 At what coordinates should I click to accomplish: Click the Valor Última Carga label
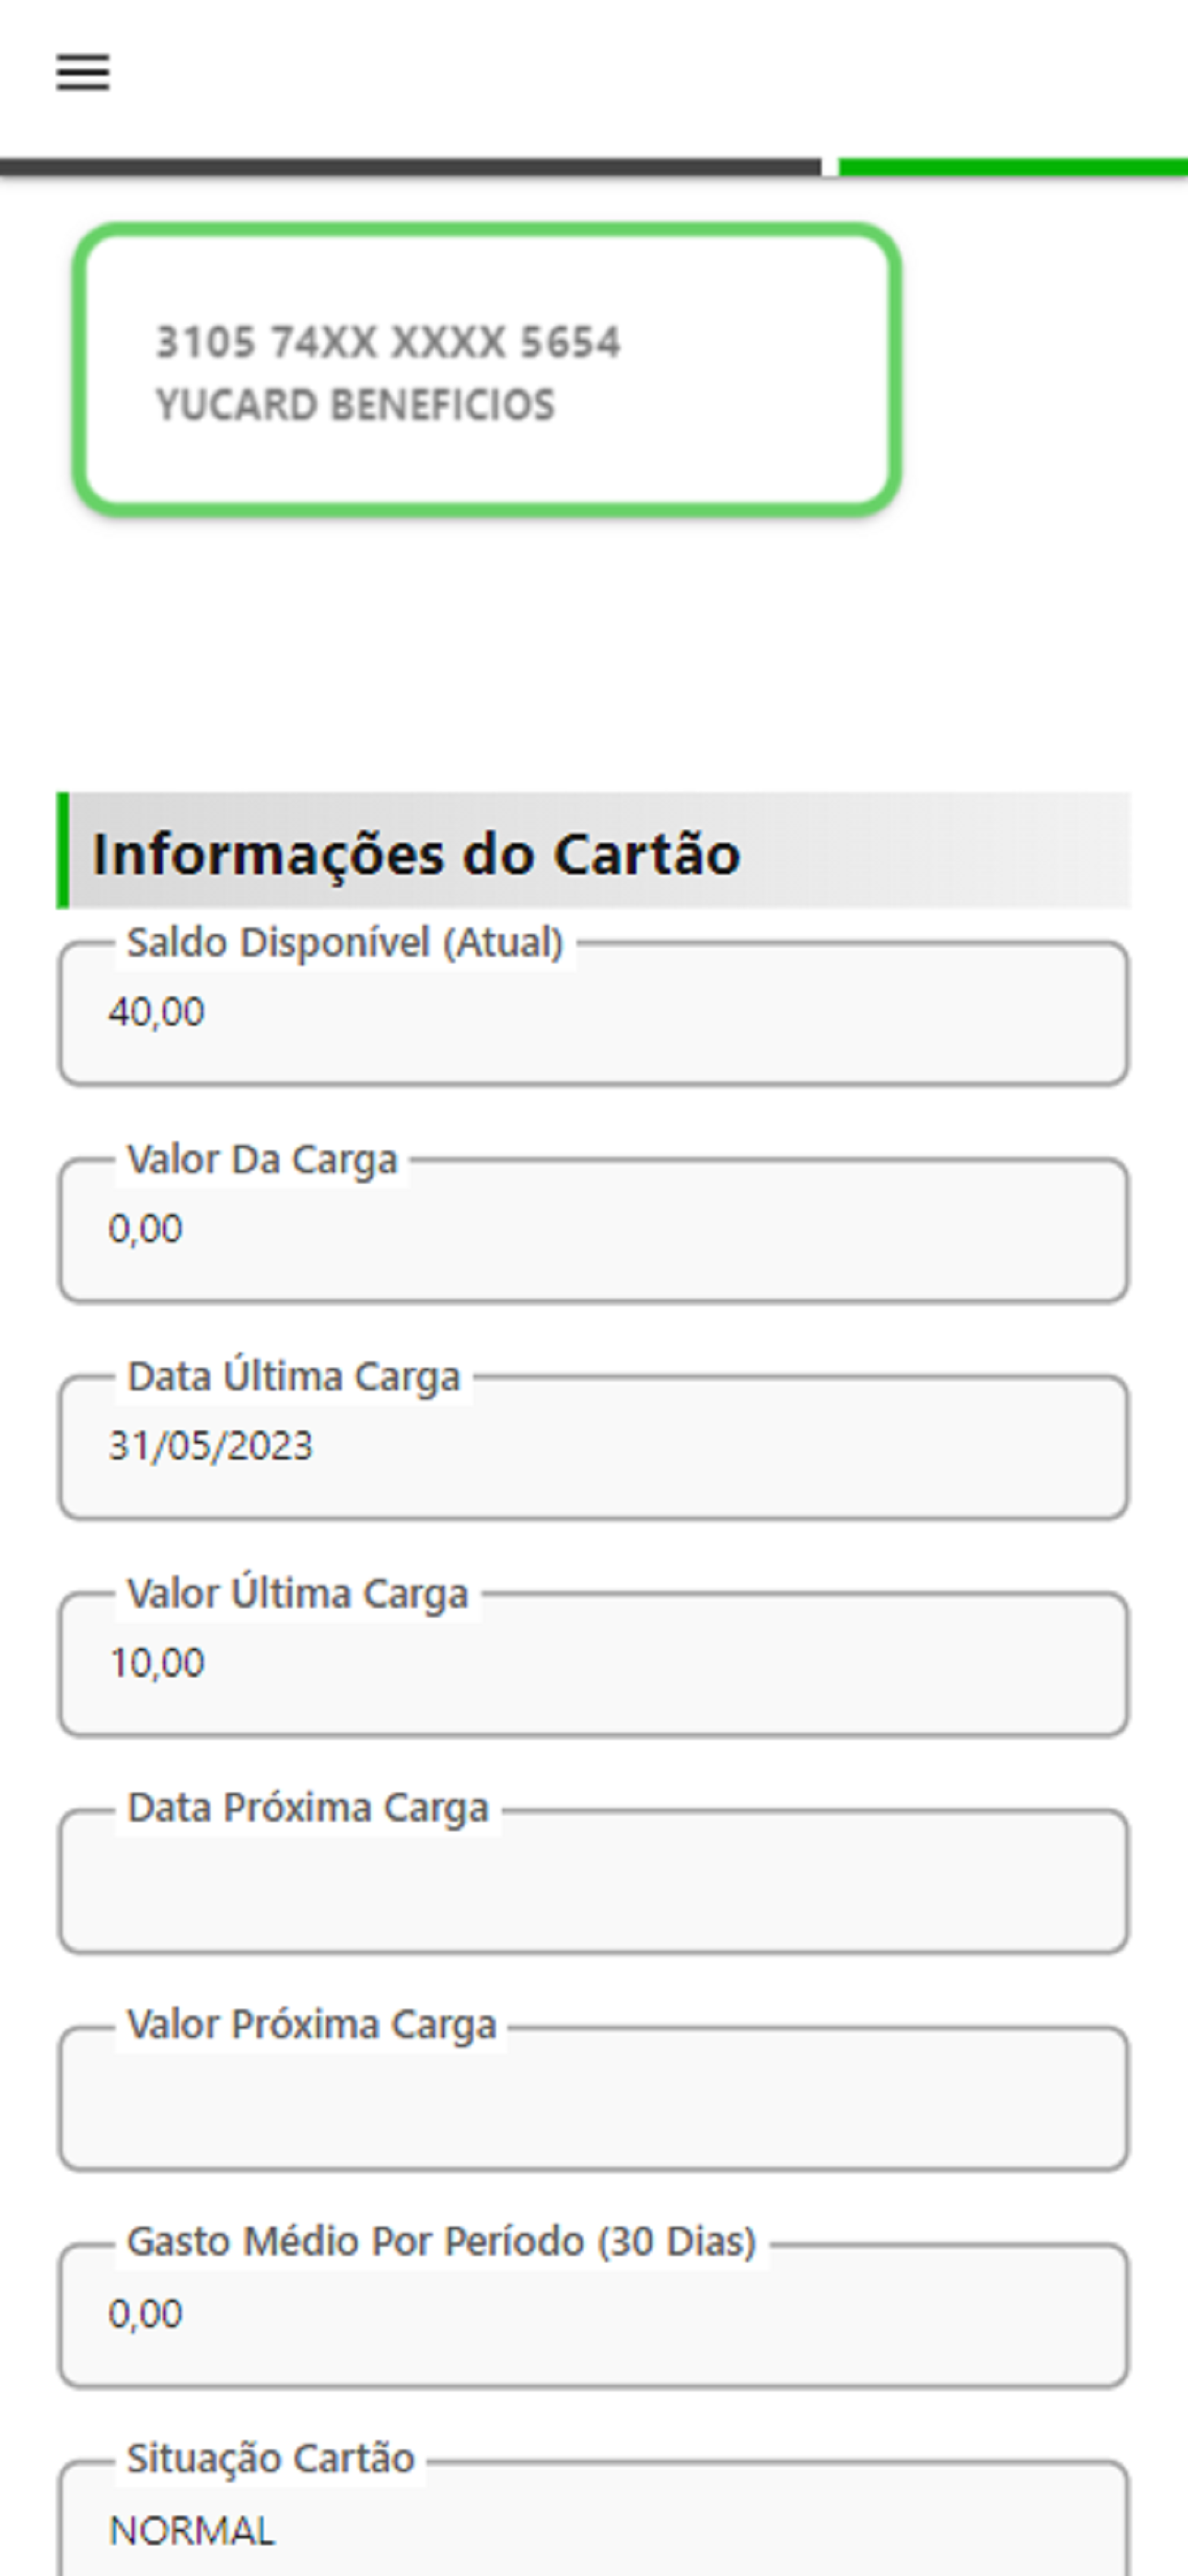coord(297,1593)
